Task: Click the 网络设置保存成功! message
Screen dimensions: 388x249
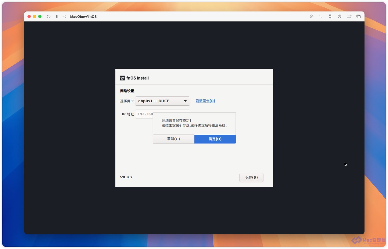Action: [x=176, y=120]
